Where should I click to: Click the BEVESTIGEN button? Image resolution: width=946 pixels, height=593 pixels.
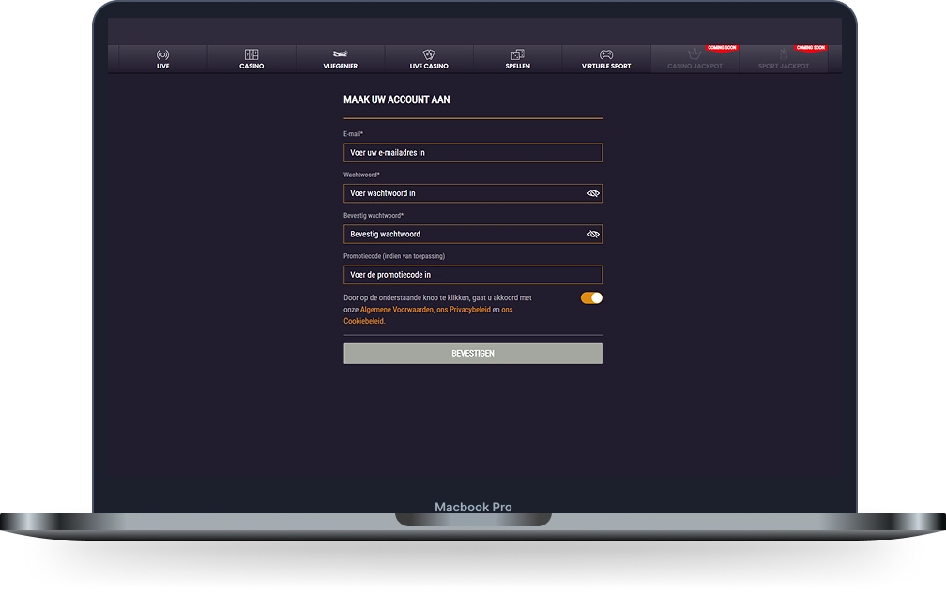[473, 354]
